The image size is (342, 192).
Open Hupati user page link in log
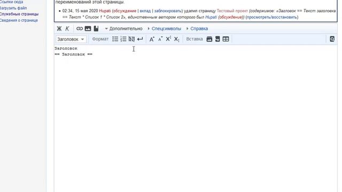[x=105, y=11]
